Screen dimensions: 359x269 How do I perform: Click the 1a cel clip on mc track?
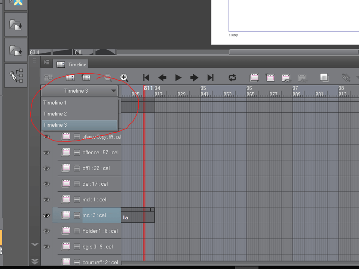(x=137, y=217)
